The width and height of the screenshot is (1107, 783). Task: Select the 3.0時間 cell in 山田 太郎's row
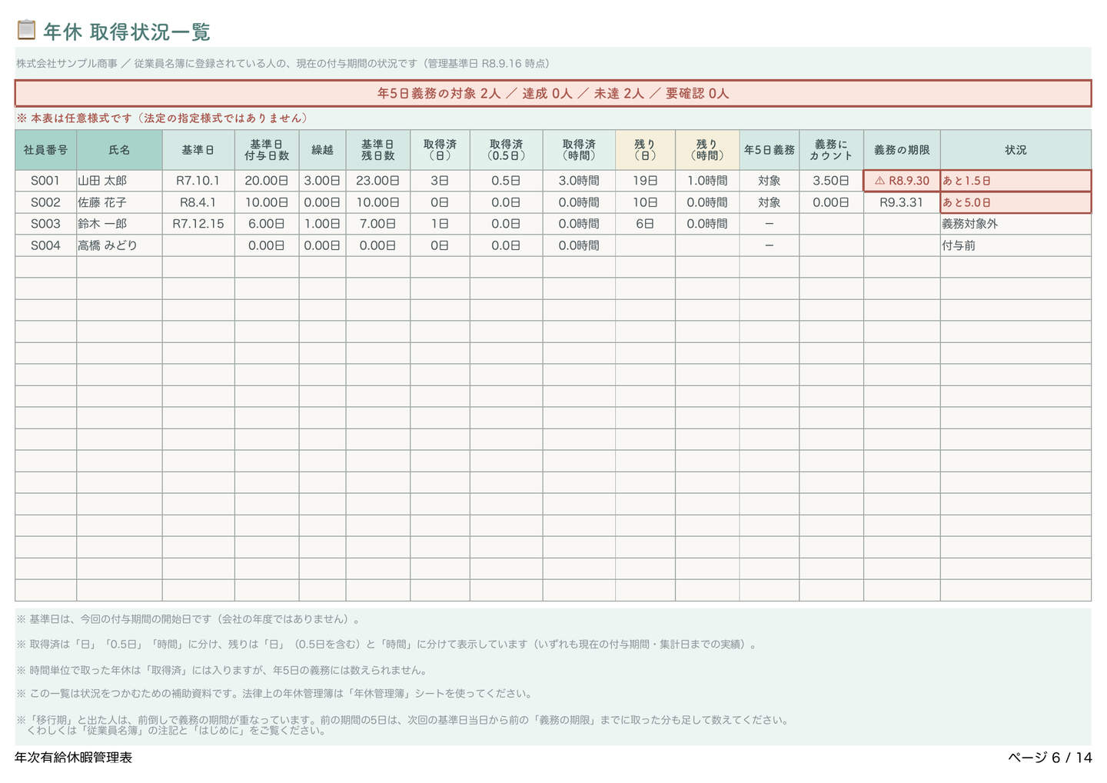(x=579, y=181)
